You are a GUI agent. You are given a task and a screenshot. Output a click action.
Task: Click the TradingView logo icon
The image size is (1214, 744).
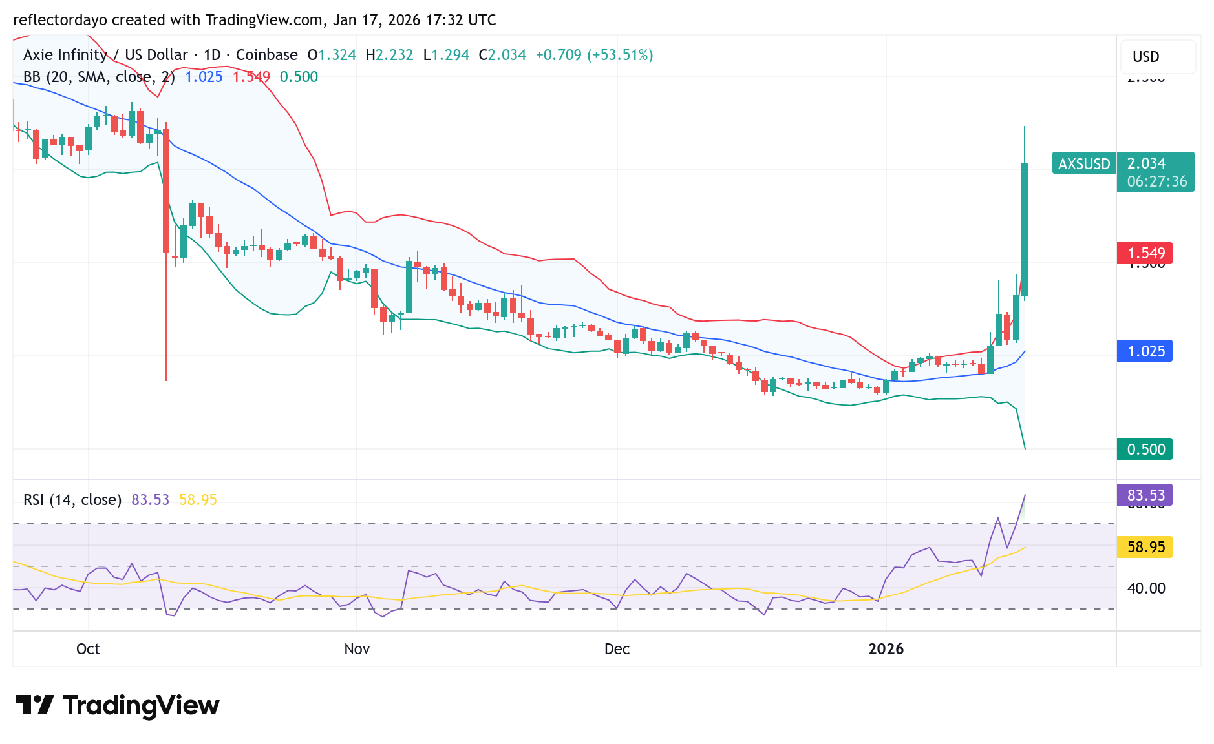pyautogui.click(x=34, y=705)
